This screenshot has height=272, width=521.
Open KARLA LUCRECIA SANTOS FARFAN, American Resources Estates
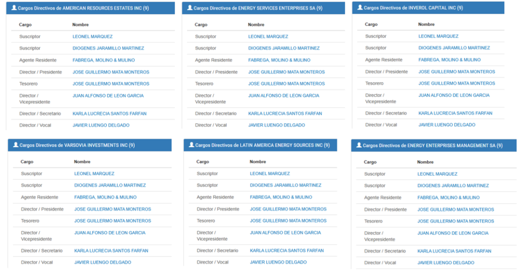point(109,113)
